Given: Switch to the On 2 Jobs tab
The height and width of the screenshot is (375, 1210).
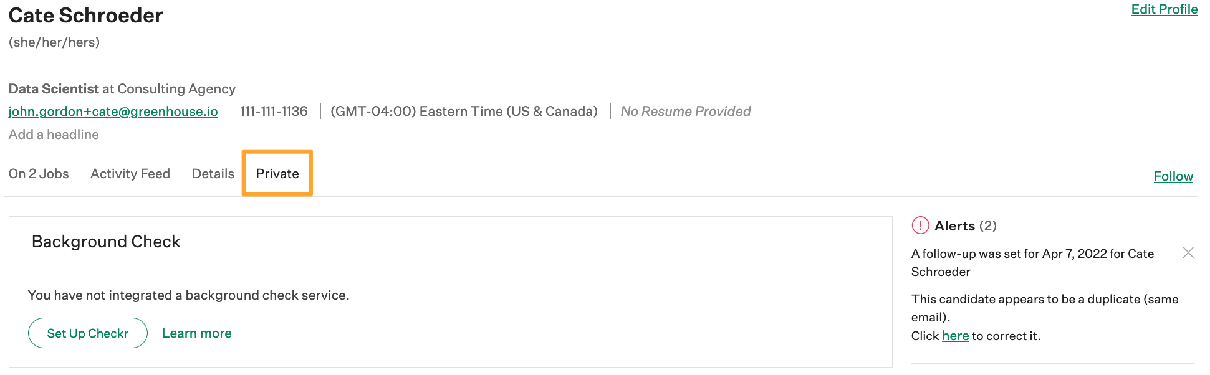Looking at the screenshot, I should [39, 174].
